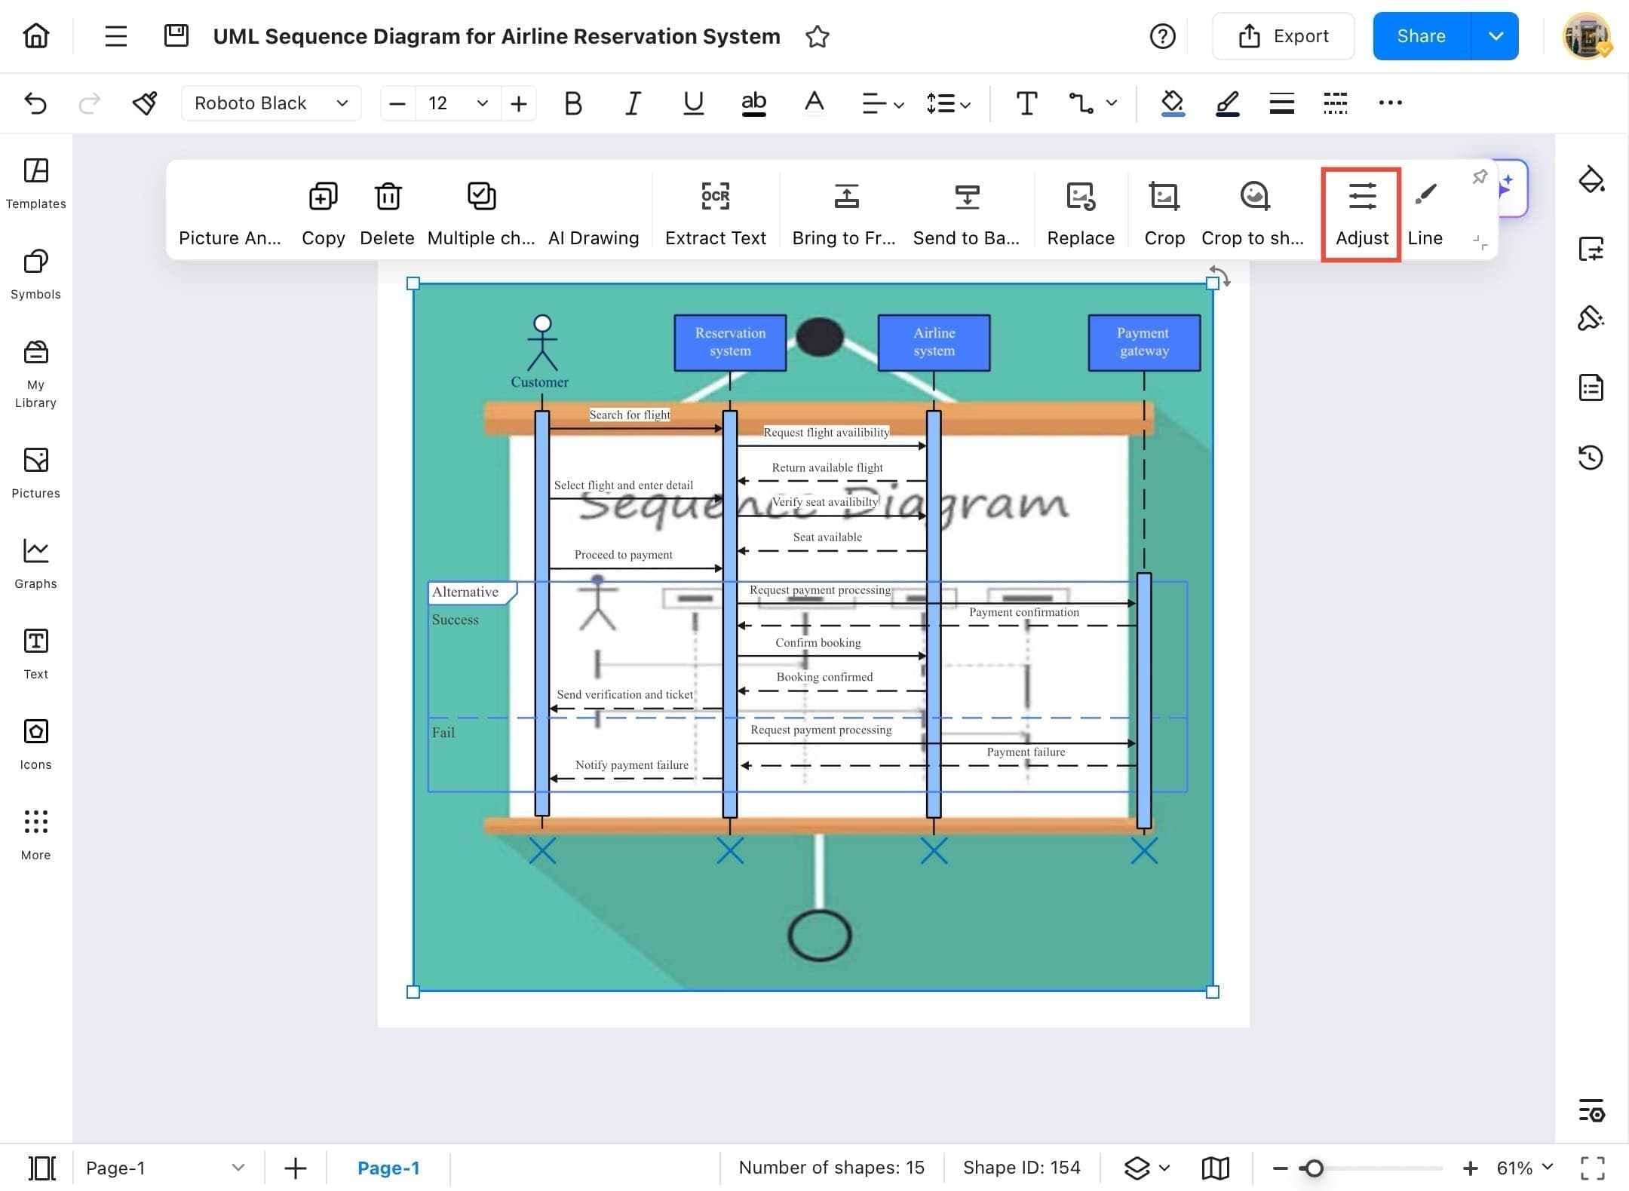Open the Roboto Black font dropdown

(270, 103)
